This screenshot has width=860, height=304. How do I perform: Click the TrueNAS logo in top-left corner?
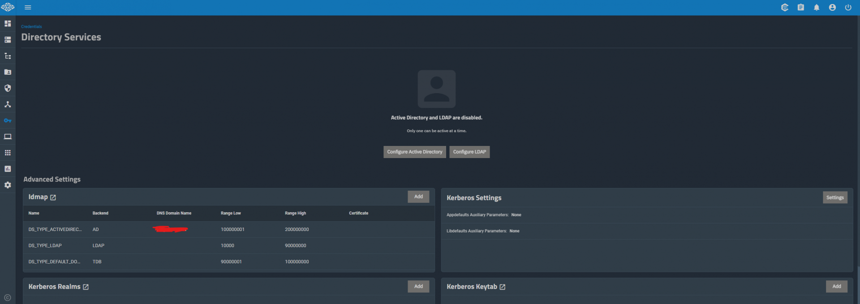(x=8, y=7)
